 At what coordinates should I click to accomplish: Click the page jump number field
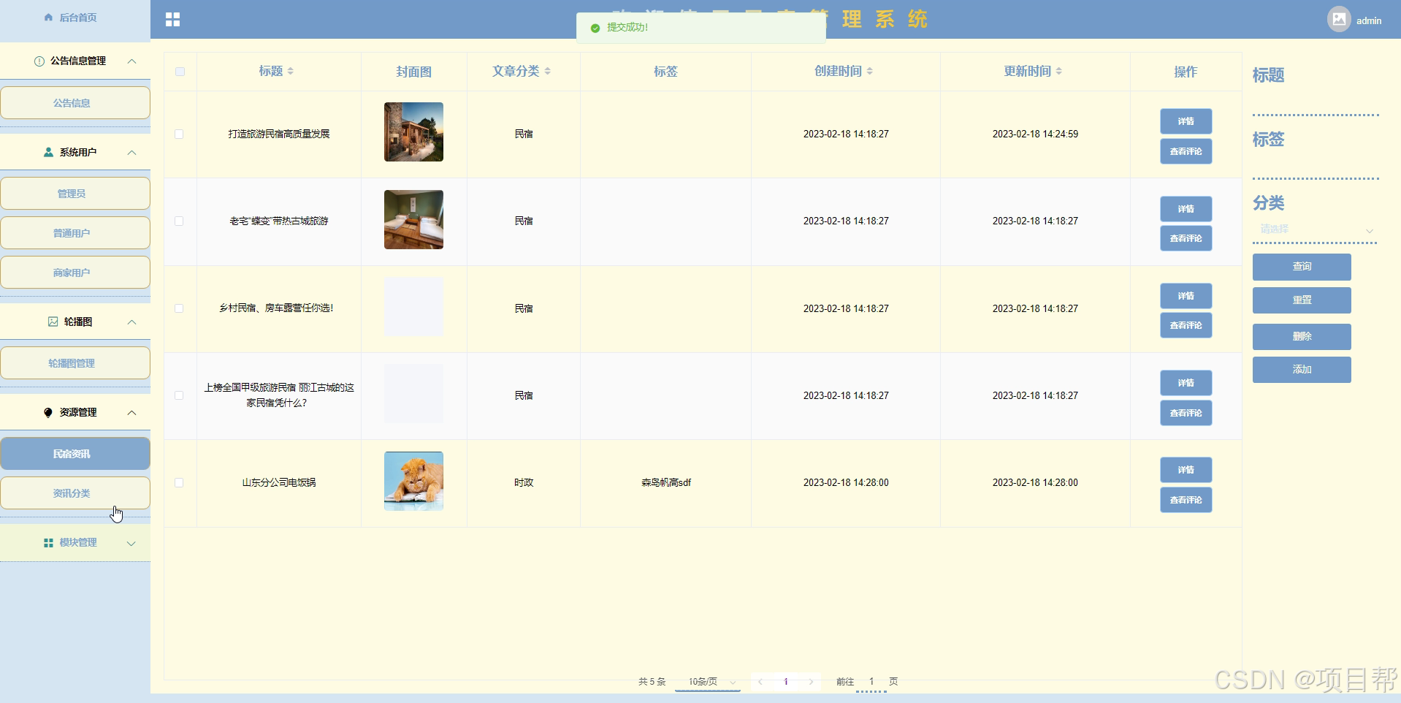[871, 682]
